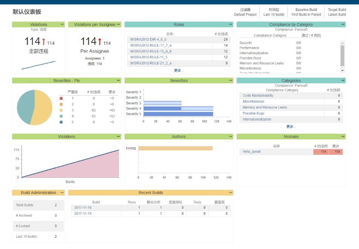This screenshot has width=359, height=249.
Task: Click severity 5 blue legend swatch
Action: tap(61, 122)
